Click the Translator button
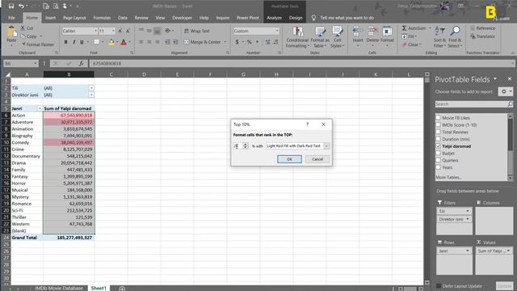Viewport: 517px width, 291px height. [483, 36]
